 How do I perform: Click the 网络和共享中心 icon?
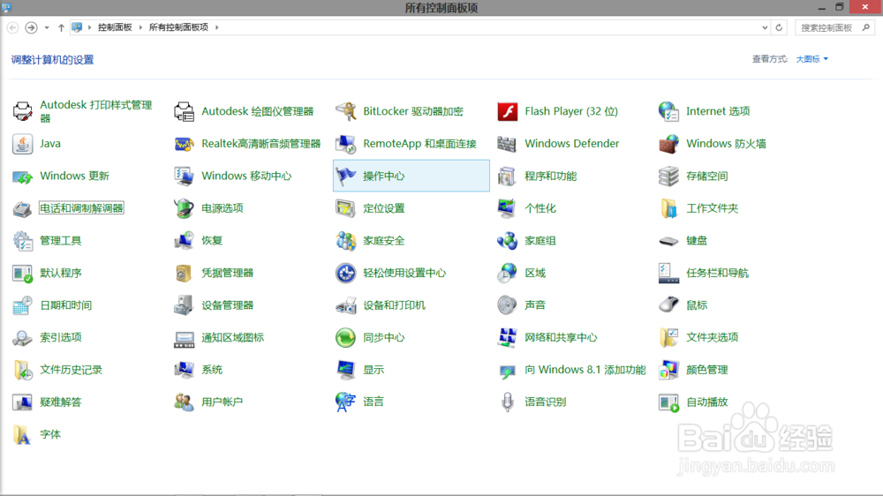click(x=508, y=337)
